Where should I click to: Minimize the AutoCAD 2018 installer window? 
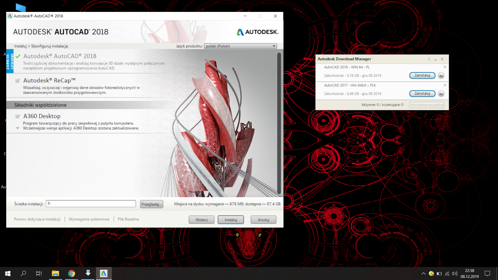click(x=245, y=16)
